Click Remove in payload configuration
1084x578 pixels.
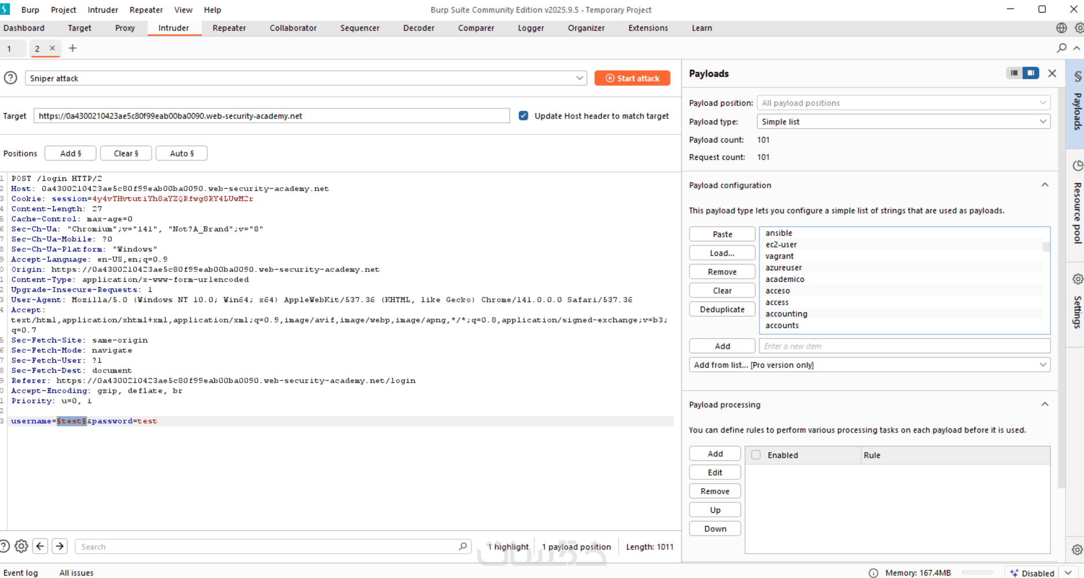tap(722, 271)
